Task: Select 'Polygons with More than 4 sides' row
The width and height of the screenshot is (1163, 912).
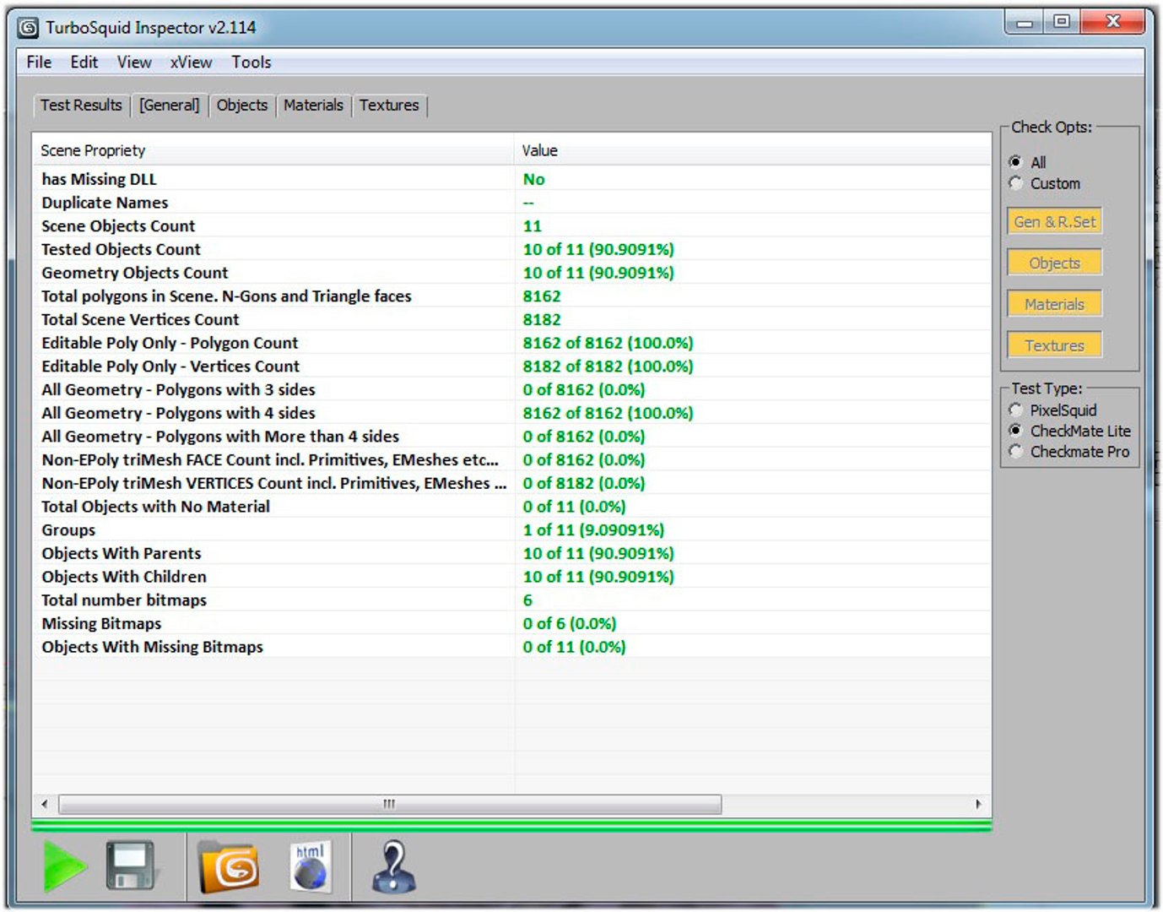Action: (511, 437)
